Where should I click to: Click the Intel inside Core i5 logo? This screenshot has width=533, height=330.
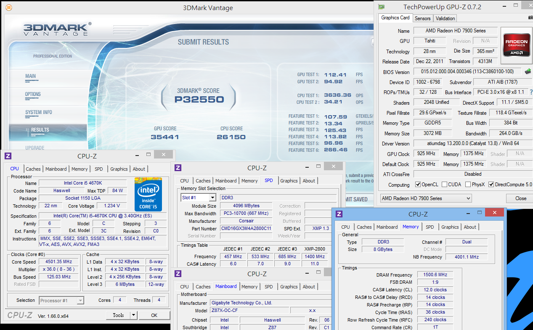tap(148, 194)
